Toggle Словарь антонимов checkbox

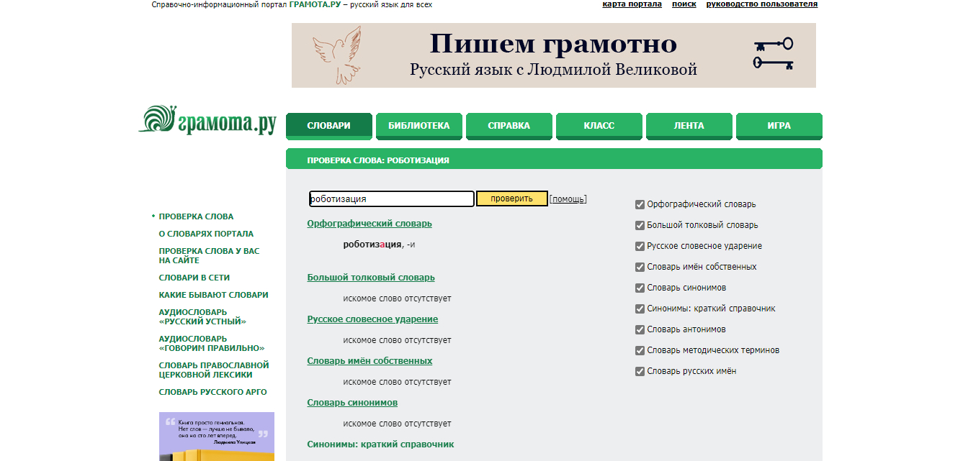click(x=640, y=329)
